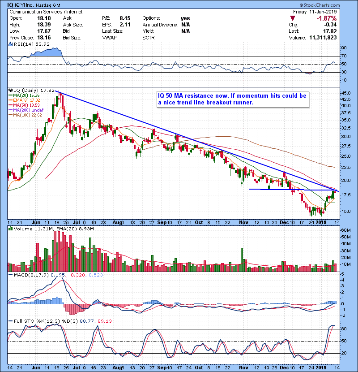Click the Bid Size label
The image size is (358, 372).
72,38
